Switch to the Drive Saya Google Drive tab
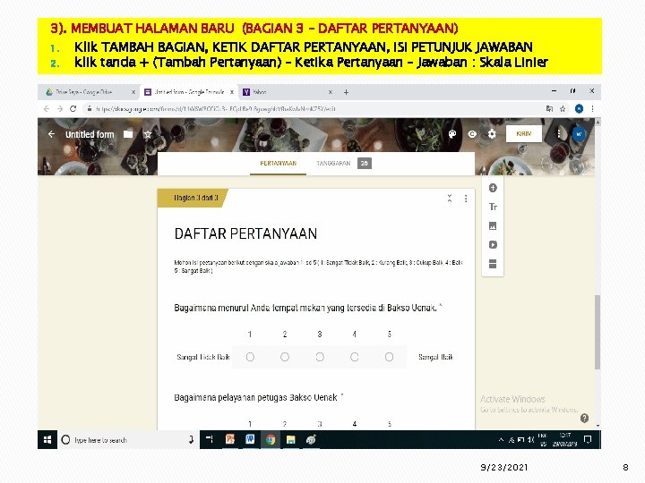Image resolution: width=645 pixels, height=483 pixels. [x=89, y=92]
